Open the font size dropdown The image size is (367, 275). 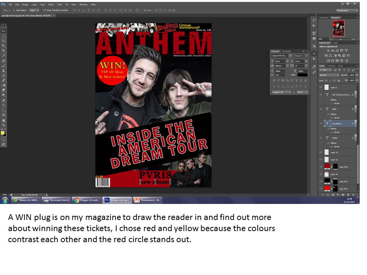[x=287, y=61]
